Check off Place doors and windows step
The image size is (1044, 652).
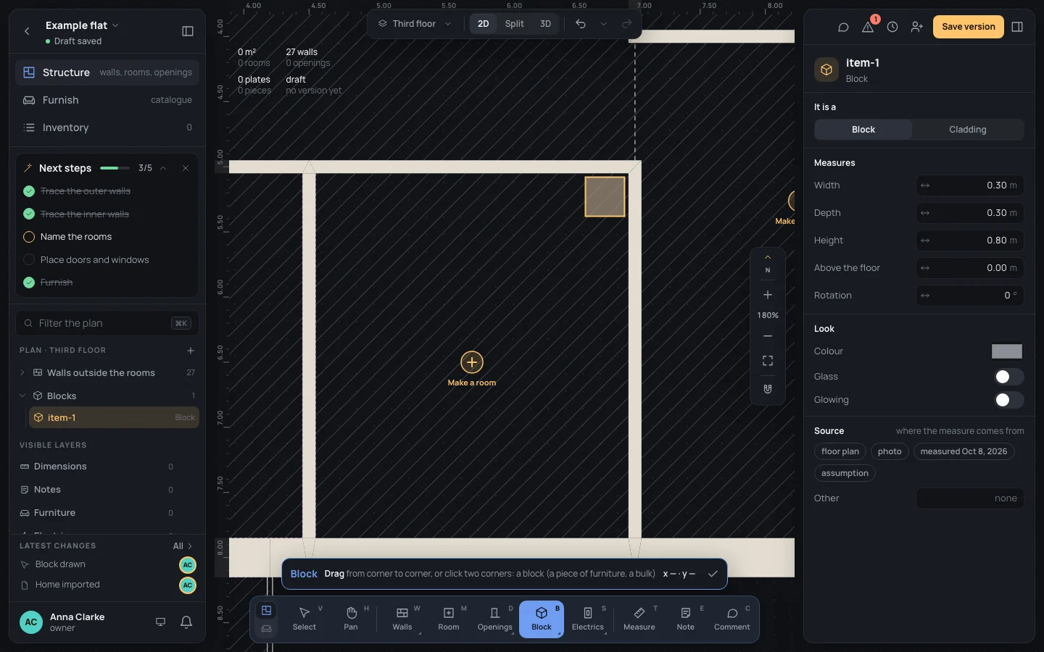(29, 260)
